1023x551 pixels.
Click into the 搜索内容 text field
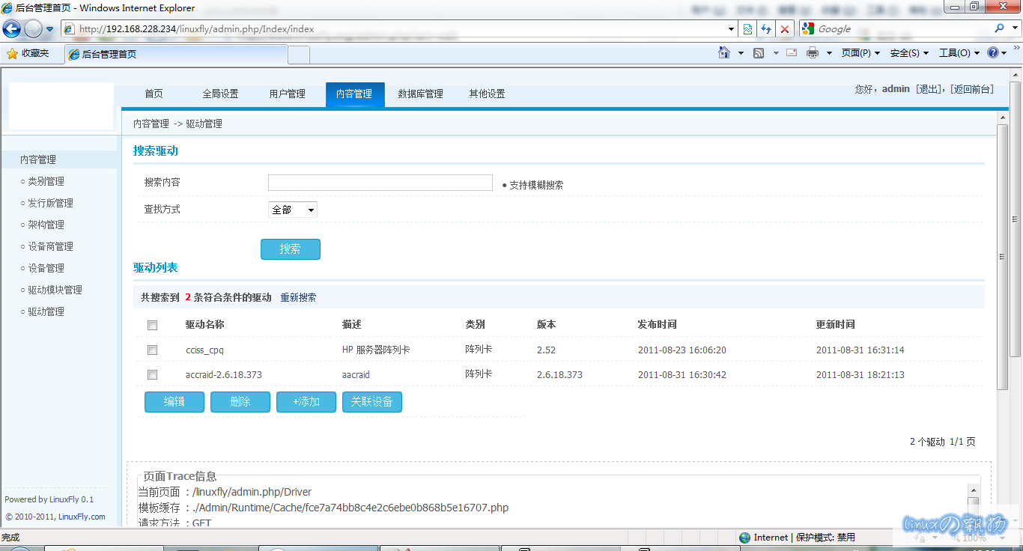380,183
